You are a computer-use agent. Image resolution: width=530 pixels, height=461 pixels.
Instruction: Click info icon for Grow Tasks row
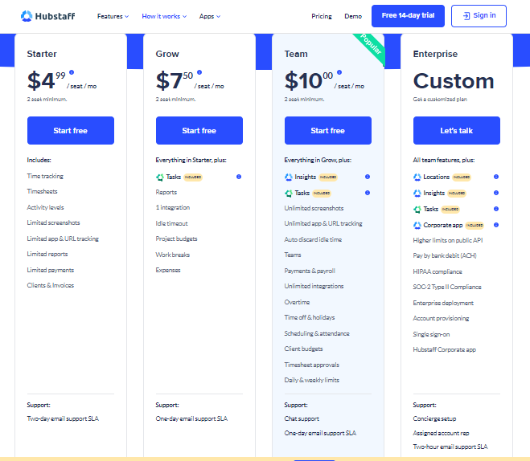point(239,177)
